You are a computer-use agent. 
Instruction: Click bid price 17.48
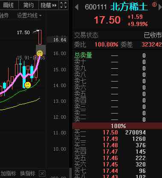tap(110, 145)
